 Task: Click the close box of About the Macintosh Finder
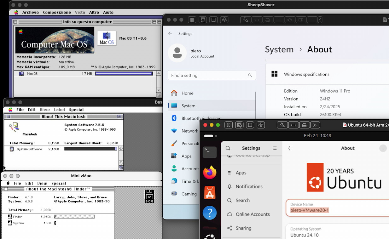click(x=5, y=189)
